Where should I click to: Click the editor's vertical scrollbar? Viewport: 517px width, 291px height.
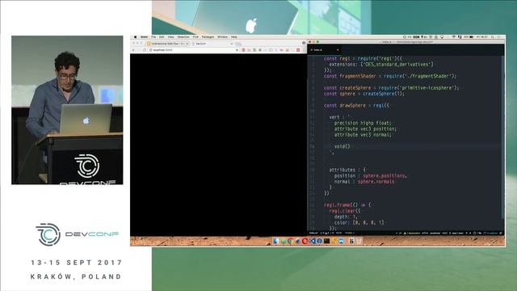pos(502,137)
